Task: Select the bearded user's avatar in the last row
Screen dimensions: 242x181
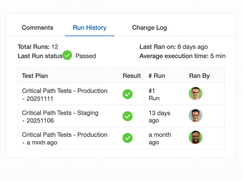Action: 195,138
